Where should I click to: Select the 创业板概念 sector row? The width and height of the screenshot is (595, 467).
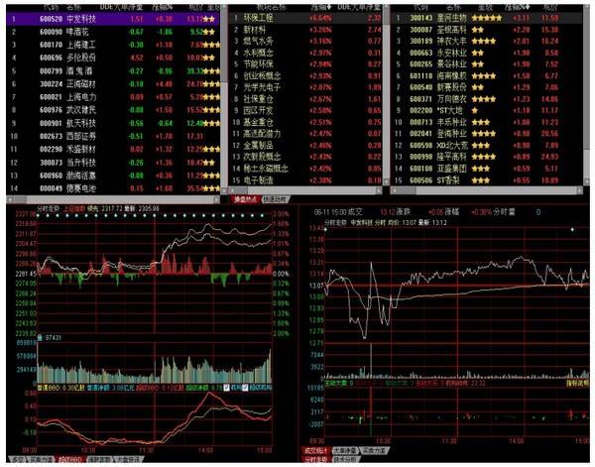point(306,76)
